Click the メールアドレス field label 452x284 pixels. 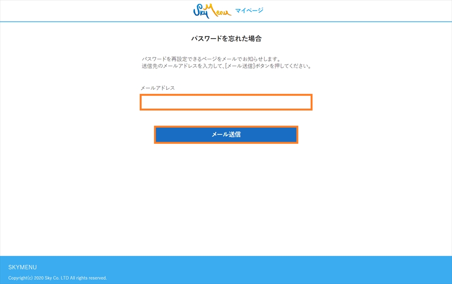pos(158,88)
